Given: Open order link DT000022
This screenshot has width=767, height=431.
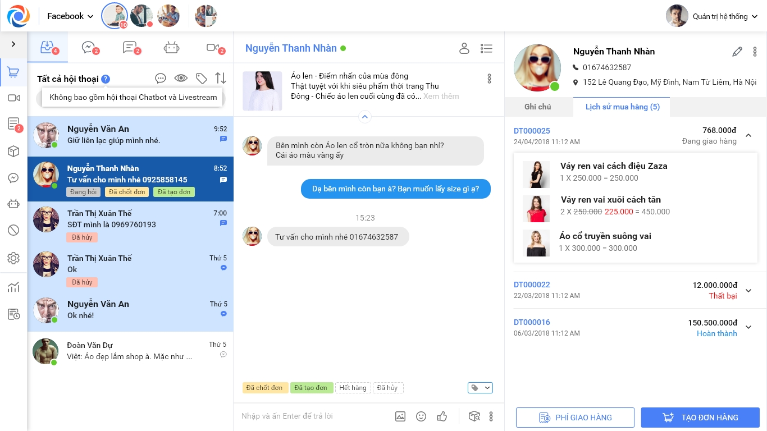Looking at the screenshot, I should 532,285.
